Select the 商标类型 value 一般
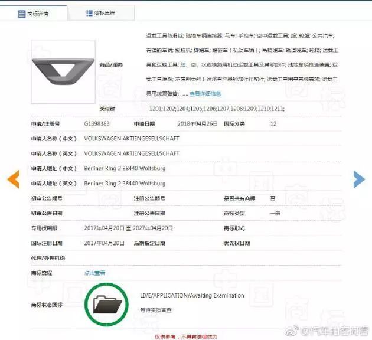The width and height of the screenshot is (372, 340). [x=275, y=213]
